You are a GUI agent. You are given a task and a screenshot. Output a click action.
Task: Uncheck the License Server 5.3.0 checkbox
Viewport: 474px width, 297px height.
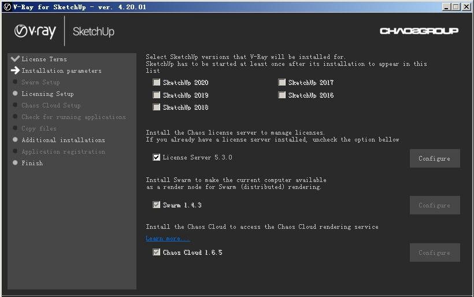click(x=156, y=157)
